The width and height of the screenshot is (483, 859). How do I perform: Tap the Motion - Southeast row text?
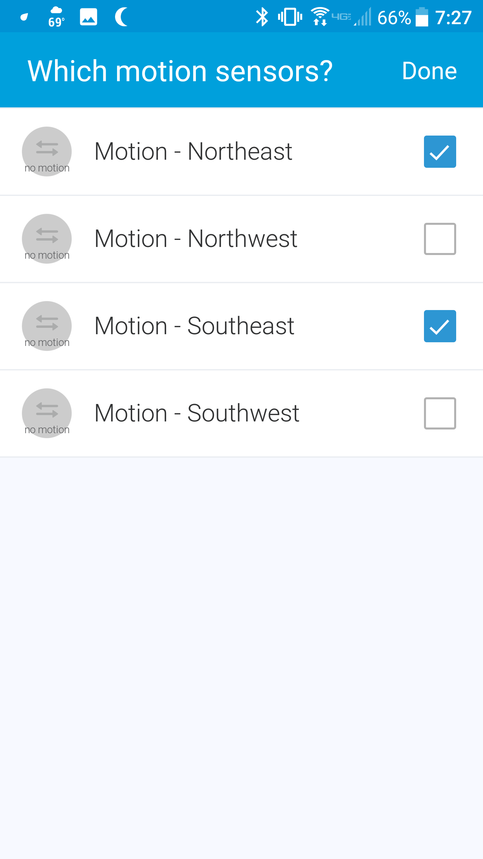tap(194, 326)
